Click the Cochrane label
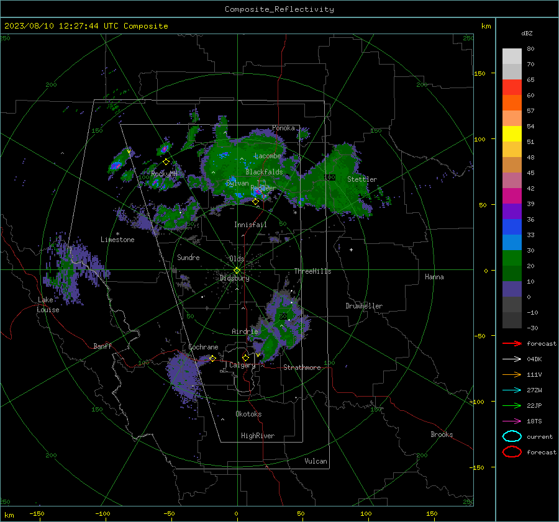The width and height of the screenshot is (559, 522). pos(203,347)
